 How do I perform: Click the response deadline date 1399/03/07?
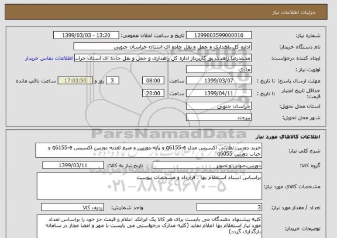pos(219,81)
